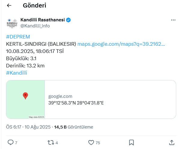Open Kandilli Rasathanesi profile picture
Image resolution: width=181 pixels, height=149 pixels.
click(x=12, y=23)
